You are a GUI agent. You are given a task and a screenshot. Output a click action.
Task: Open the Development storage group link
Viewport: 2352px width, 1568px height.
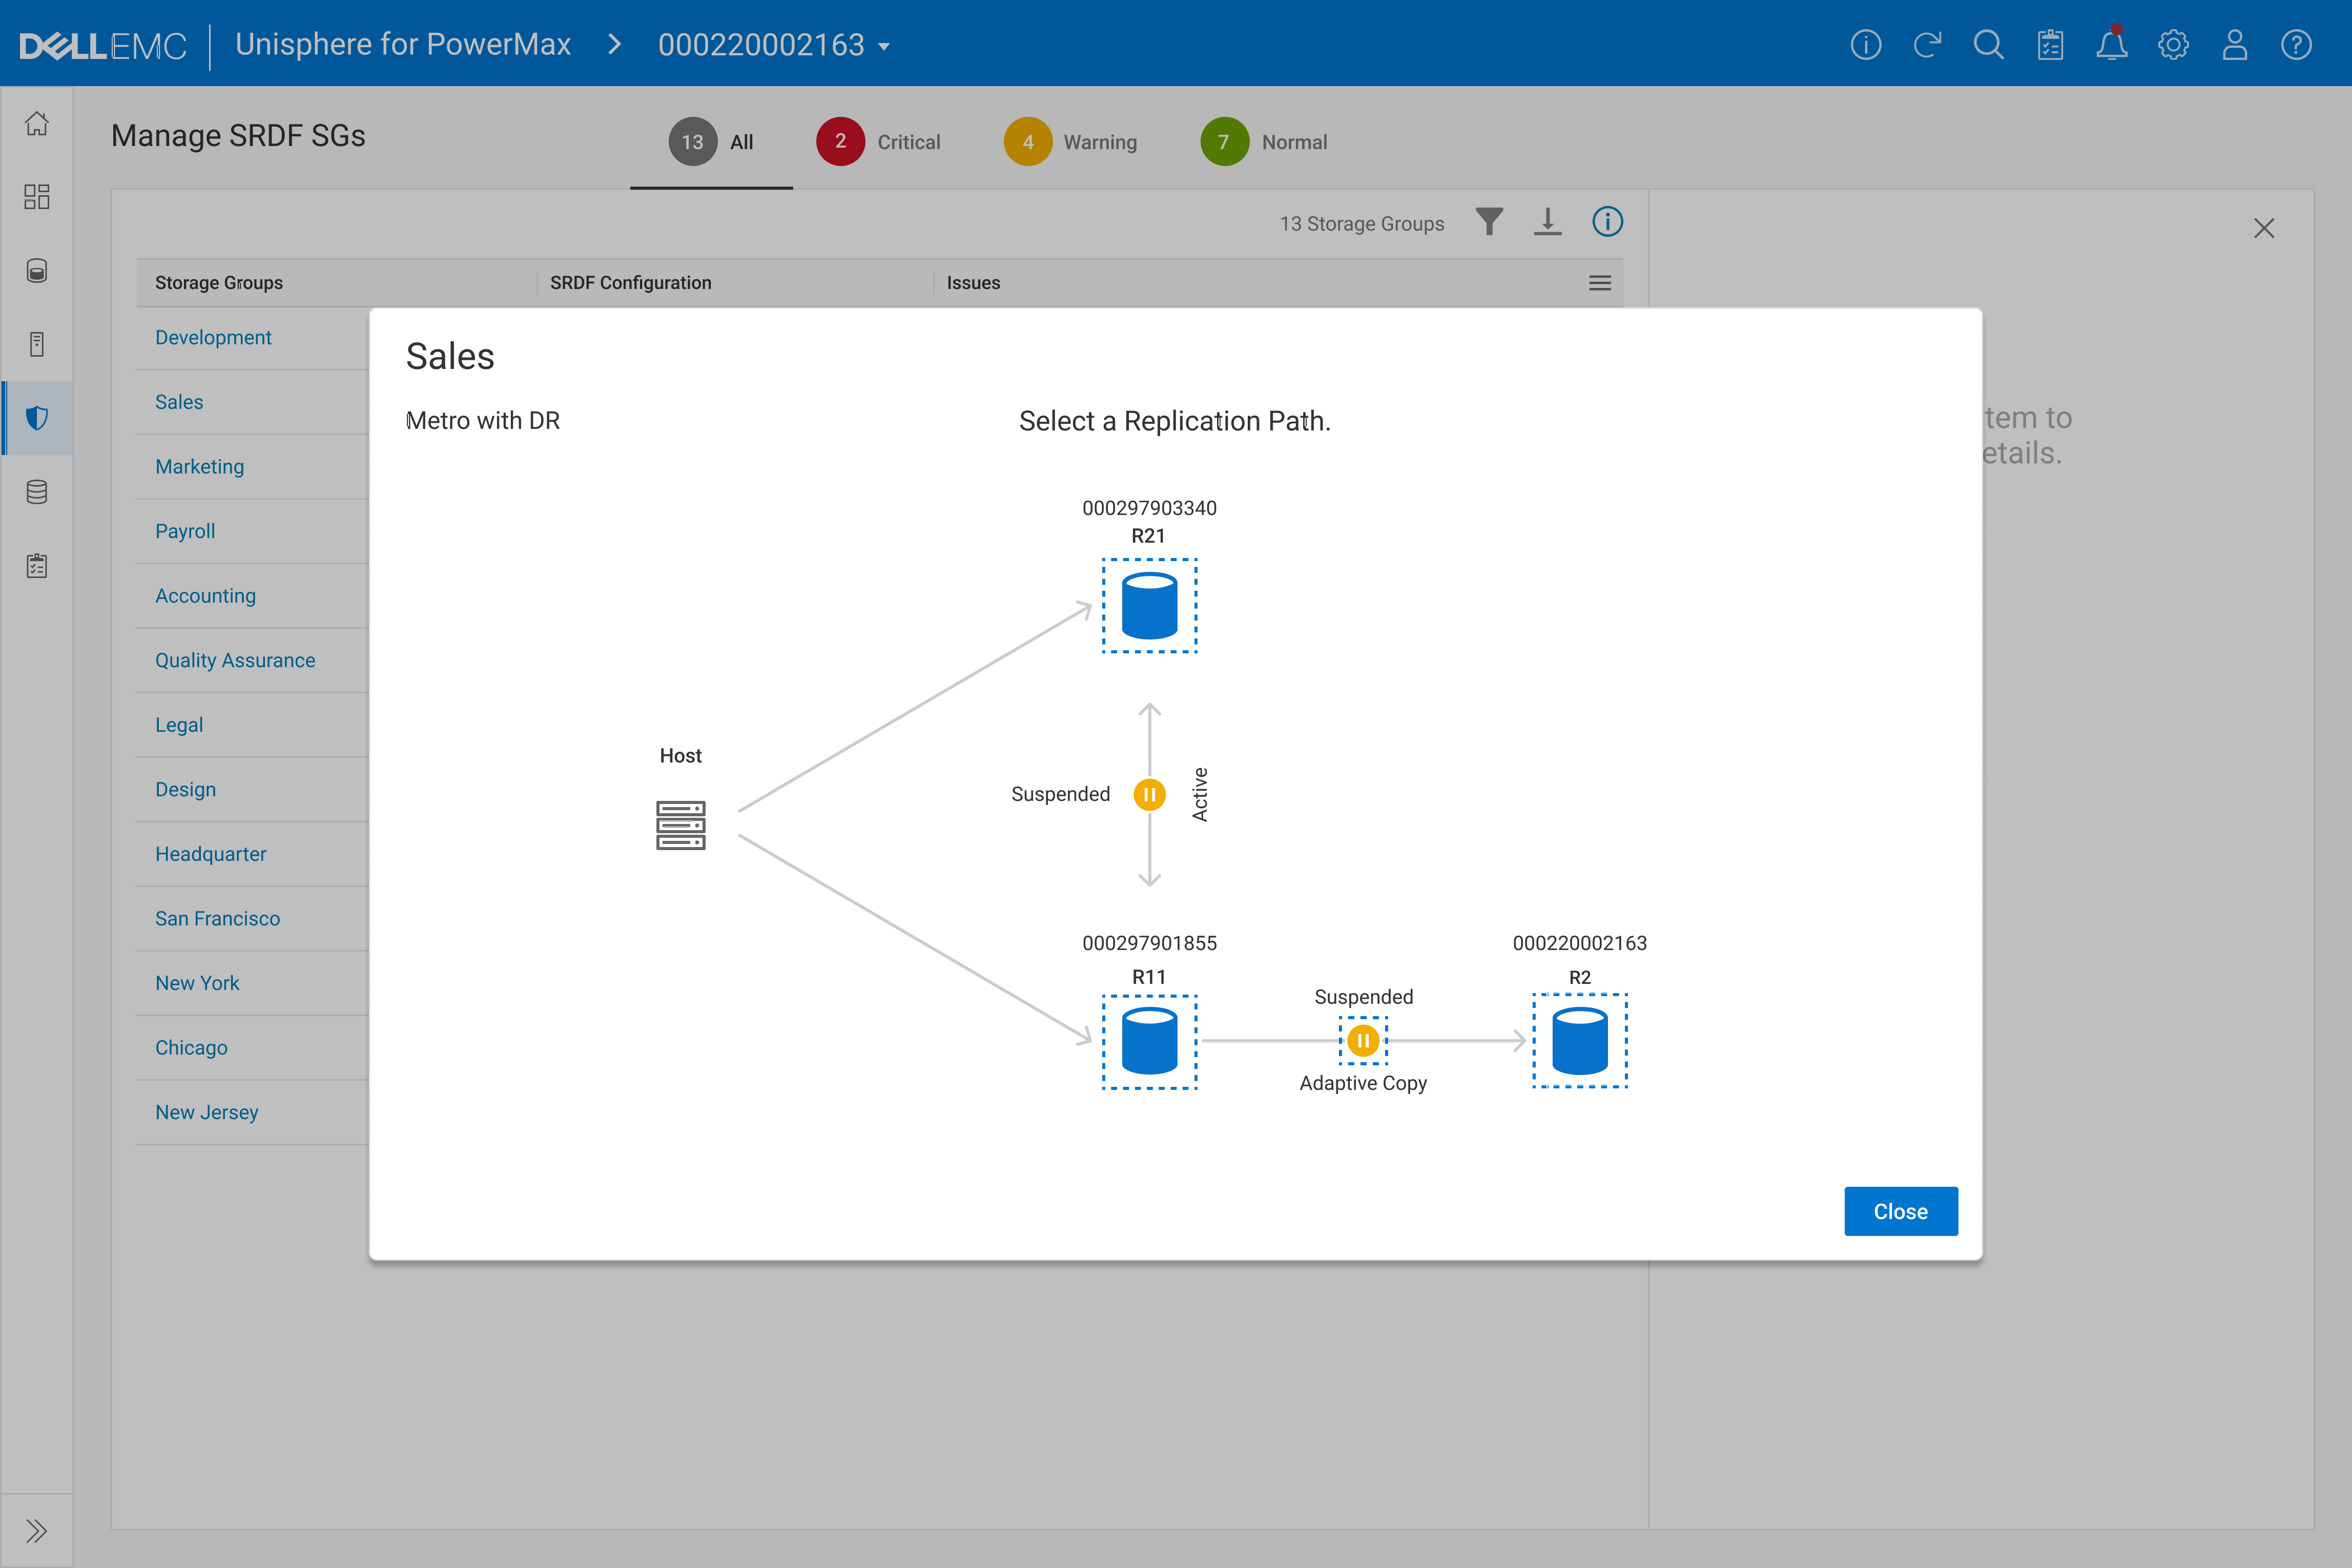213,338
